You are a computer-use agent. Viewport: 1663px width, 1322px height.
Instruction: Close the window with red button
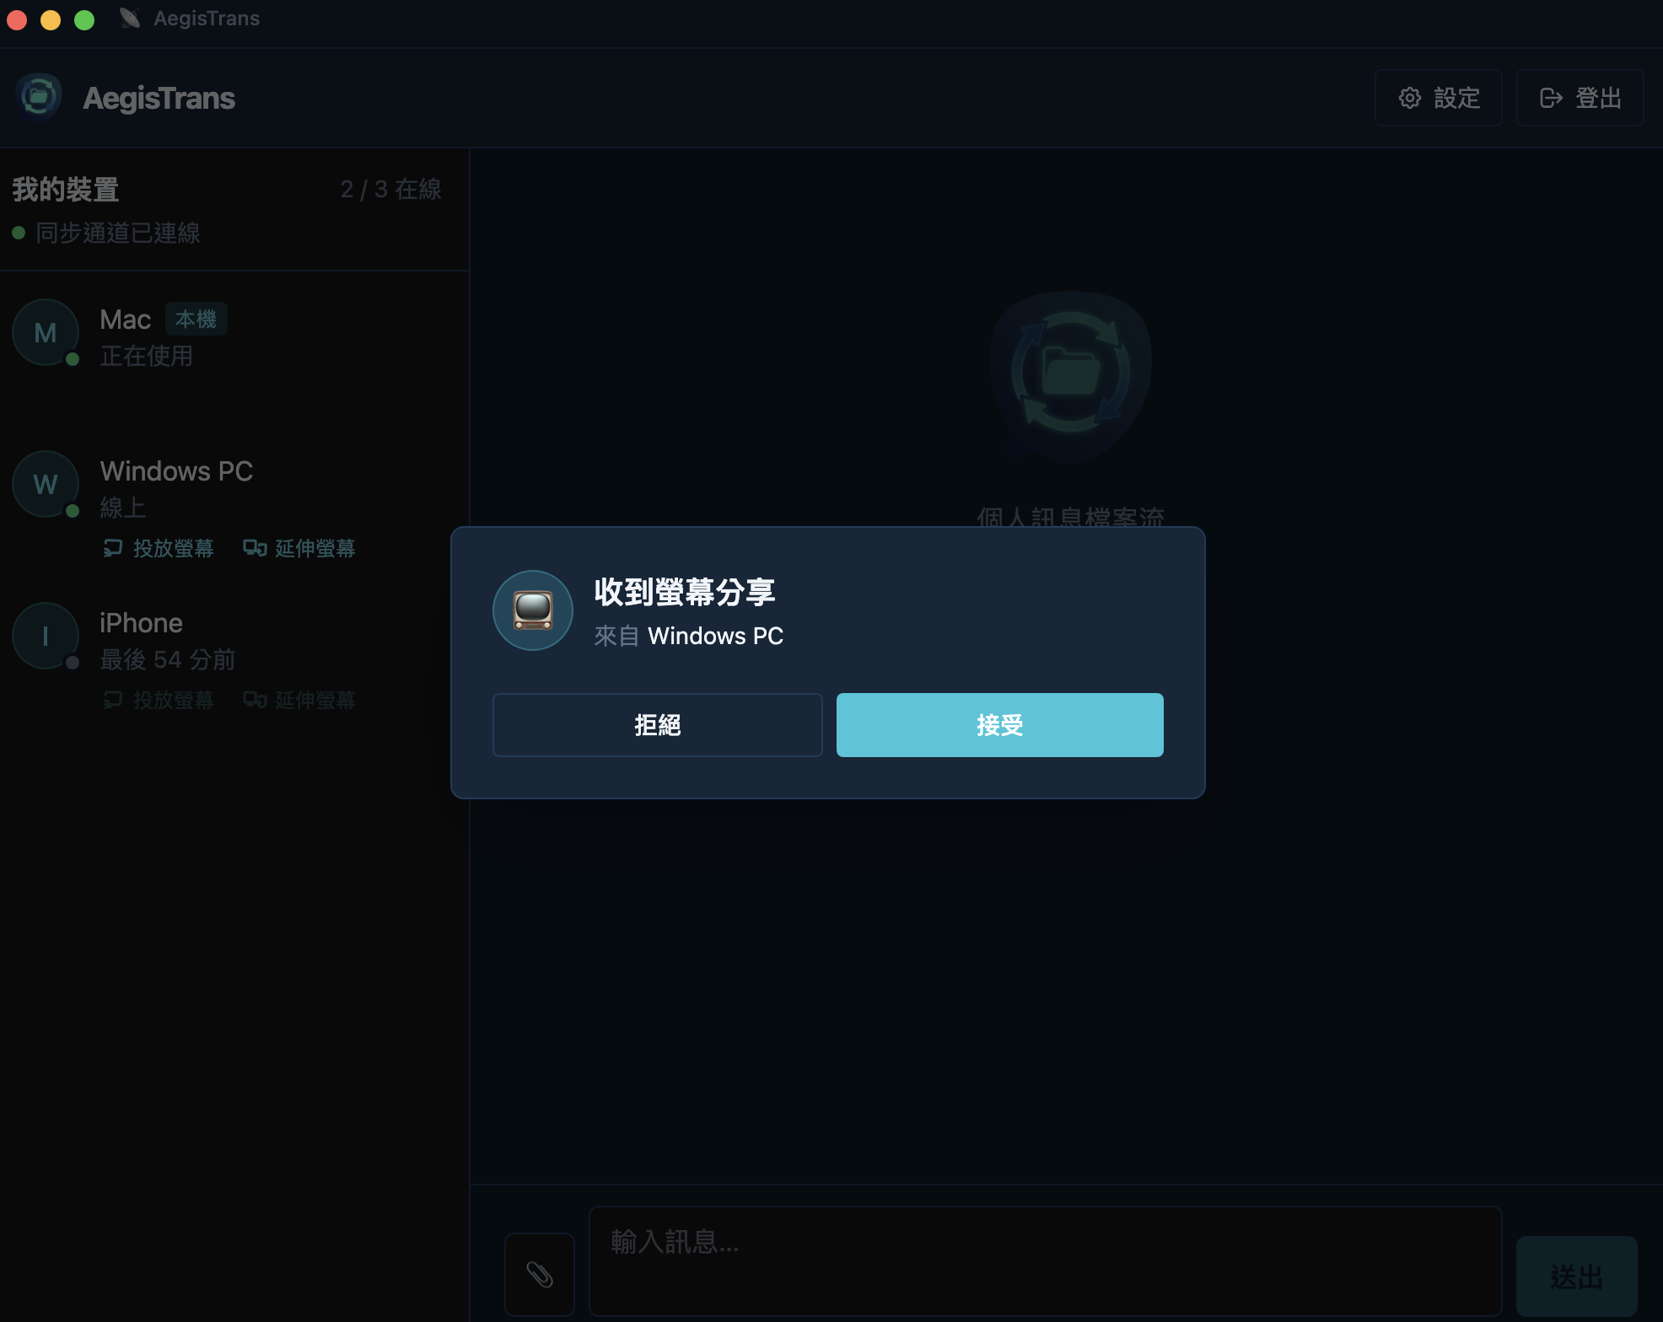coord(17,19)
